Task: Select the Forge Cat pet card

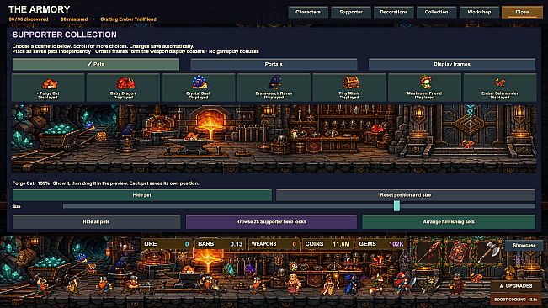Action: pyautogui.click(x=48, y=88)
